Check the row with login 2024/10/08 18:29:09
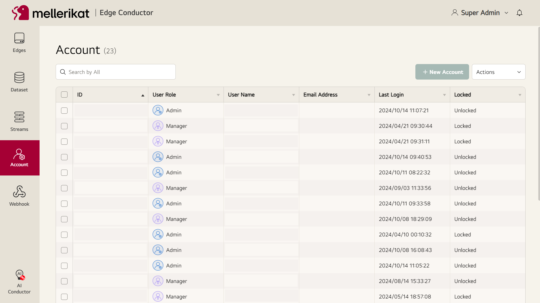 pos(64,219)
